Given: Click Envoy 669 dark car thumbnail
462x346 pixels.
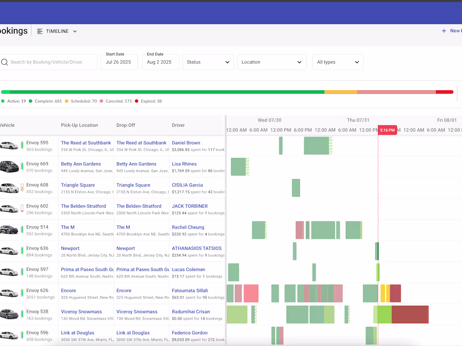Looking at the screenshot, I should point(9,166).
